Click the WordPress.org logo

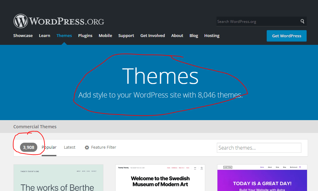click(x=58, y=21)
